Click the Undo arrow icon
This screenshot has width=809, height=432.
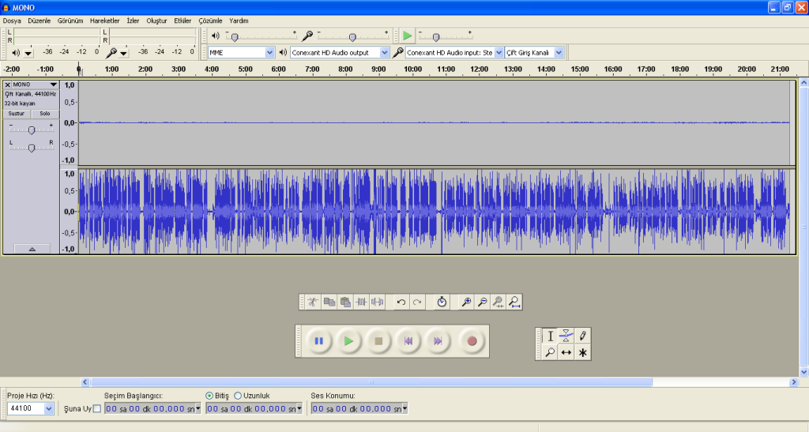tap(401, 302)
